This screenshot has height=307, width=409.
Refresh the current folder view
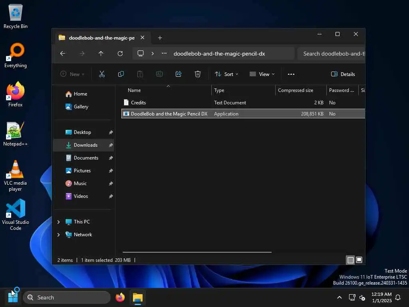coord(120,54)
